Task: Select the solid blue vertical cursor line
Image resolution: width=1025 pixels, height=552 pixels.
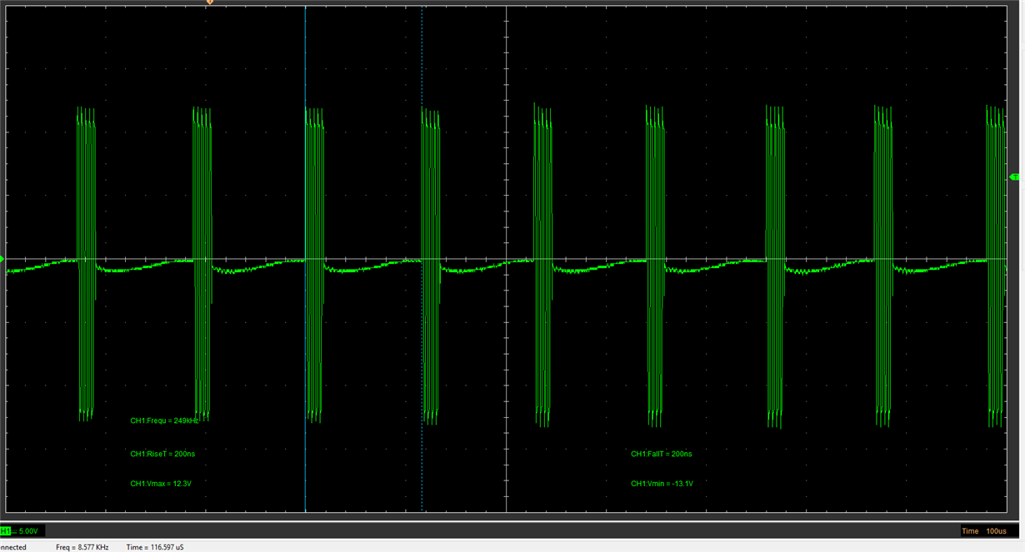Action: pos(305,259)
